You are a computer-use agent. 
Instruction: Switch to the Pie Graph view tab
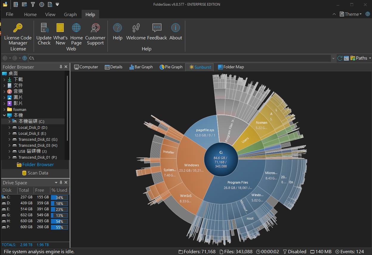(171, 67)
